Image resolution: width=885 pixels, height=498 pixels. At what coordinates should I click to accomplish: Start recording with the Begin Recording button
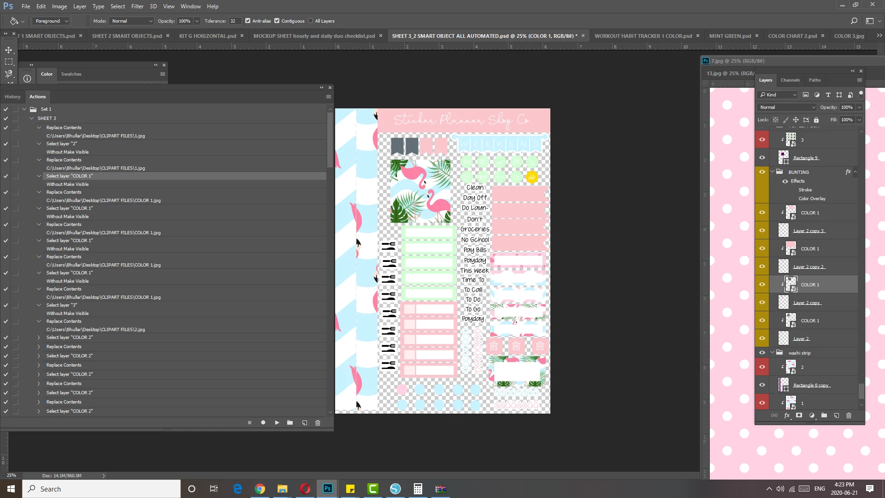(263, 422)
